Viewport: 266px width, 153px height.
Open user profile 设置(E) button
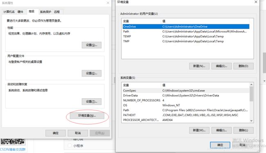(91, 73)
